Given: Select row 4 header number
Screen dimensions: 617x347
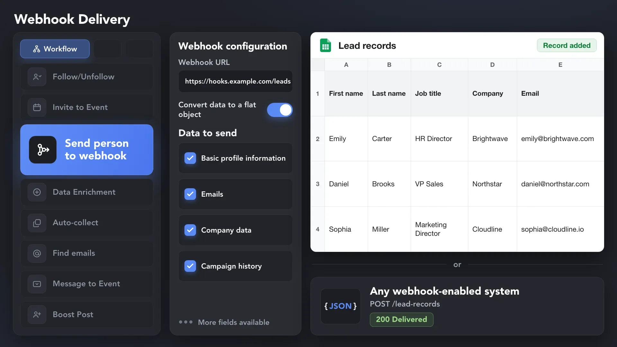Looking at the screenshot, I should [317, 229].
